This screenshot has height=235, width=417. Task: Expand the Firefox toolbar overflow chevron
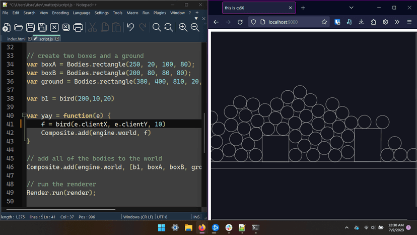pyautogui.click(x=397, y=22)
